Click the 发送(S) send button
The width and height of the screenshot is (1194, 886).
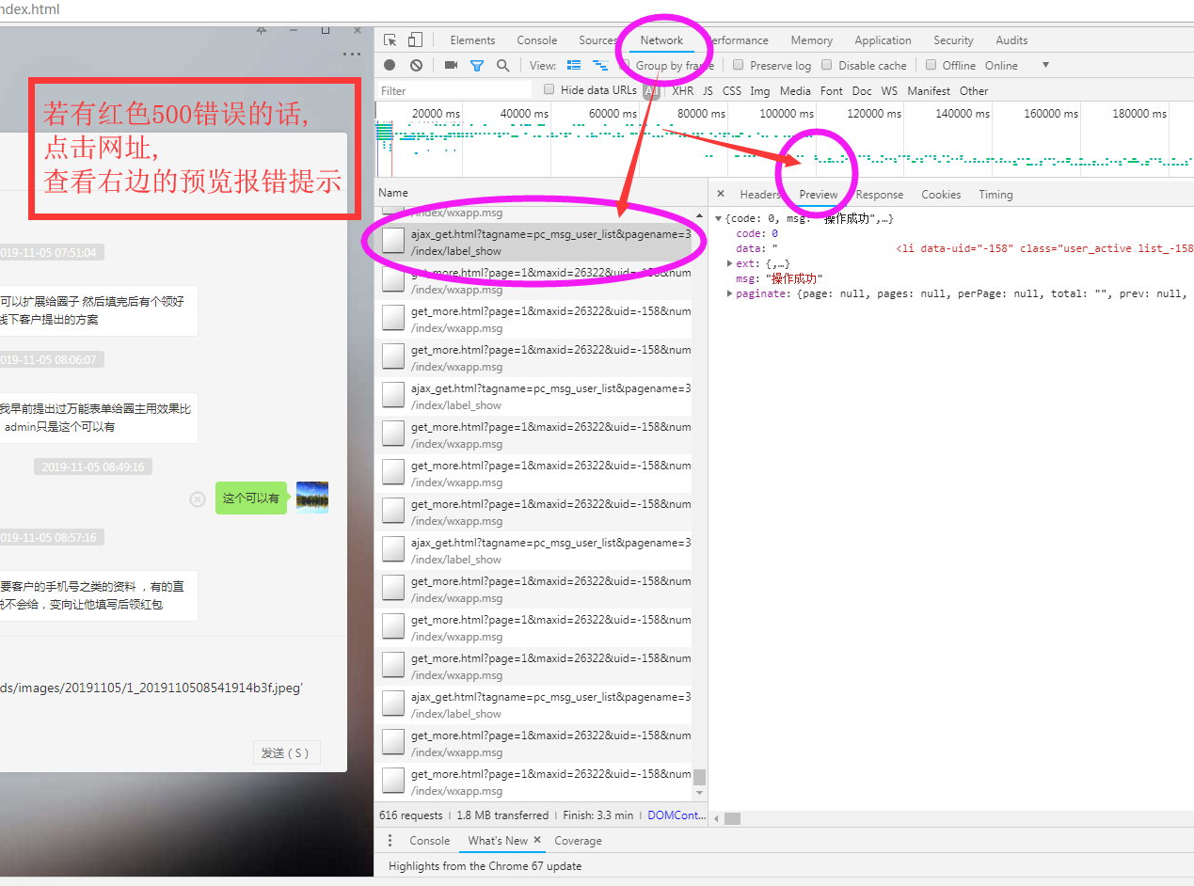point(286,752)
